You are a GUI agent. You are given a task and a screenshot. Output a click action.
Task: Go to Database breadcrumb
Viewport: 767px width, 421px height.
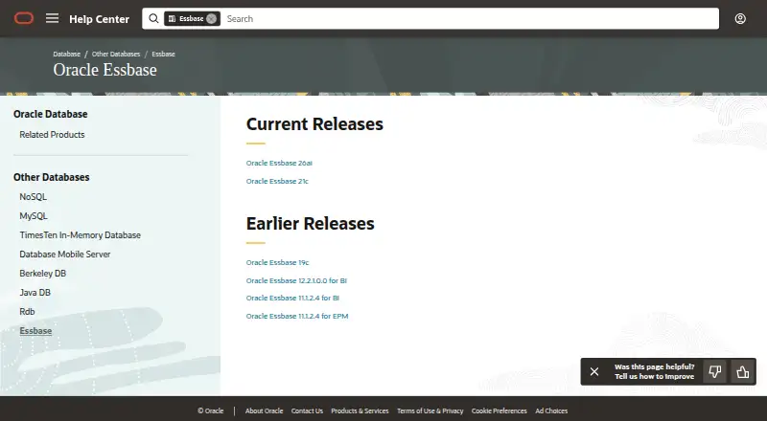click(66, 54)
